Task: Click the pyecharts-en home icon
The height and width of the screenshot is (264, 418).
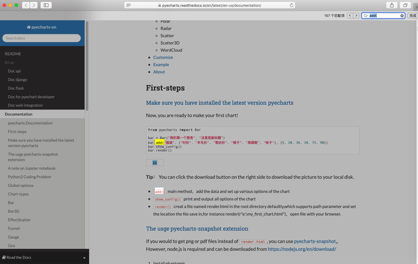Action: click(29, 27)
